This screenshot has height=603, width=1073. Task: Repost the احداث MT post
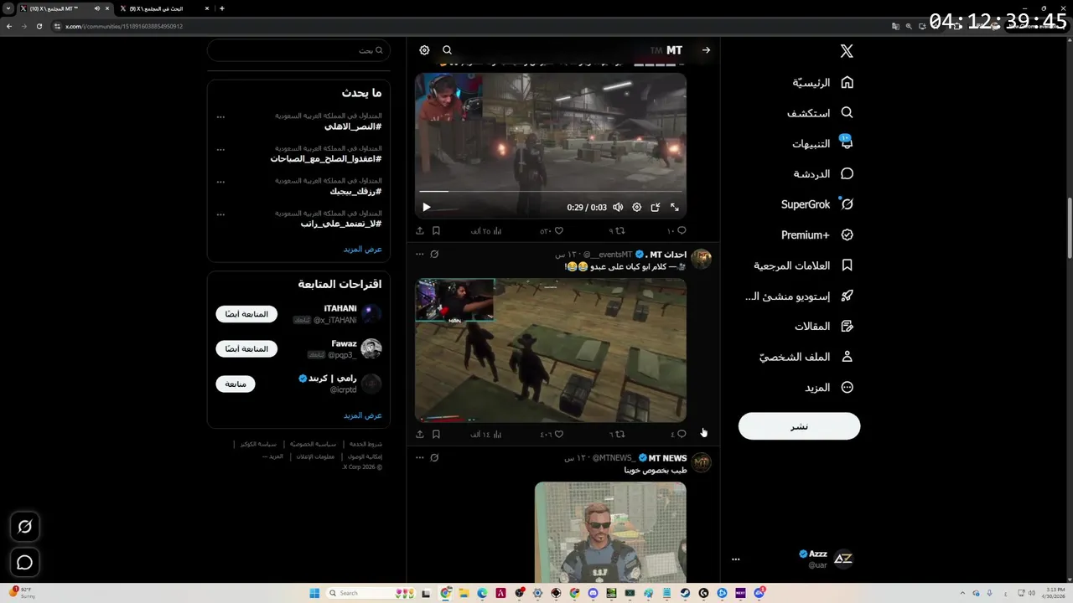[x=617, y=434]
